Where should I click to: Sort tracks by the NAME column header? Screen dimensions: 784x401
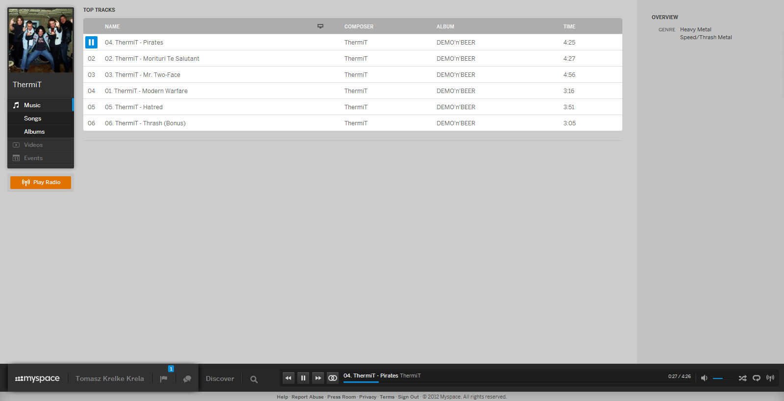coord(112,26)
